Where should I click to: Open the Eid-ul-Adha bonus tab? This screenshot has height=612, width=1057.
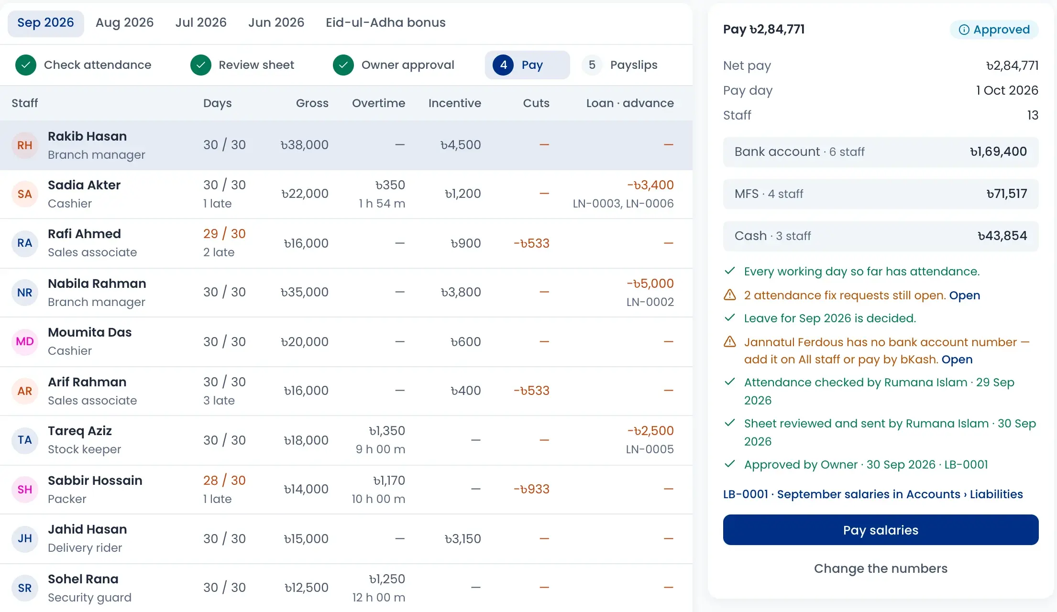[x=385, y=22]
